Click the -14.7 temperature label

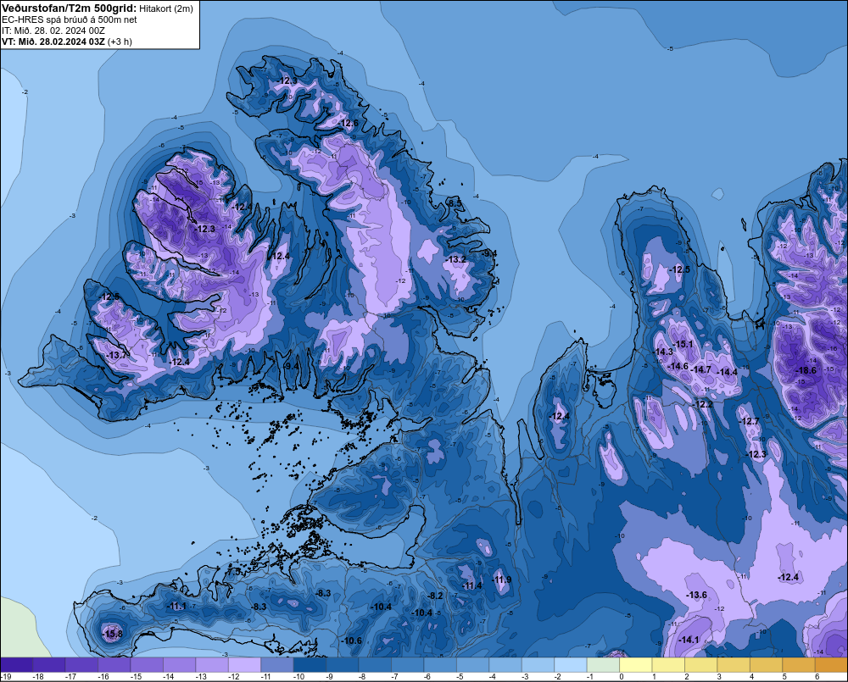coord(701,369)
